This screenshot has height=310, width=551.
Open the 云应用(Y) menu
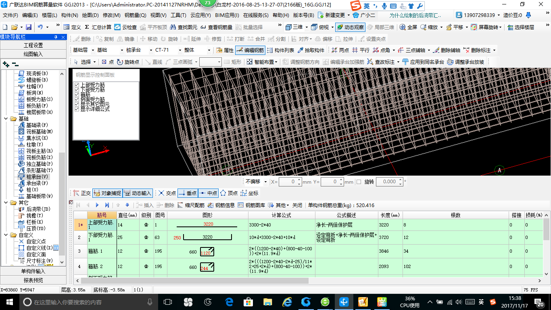[x=200, y=15]
